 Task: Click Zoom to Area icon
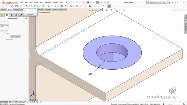coord(93,10)
